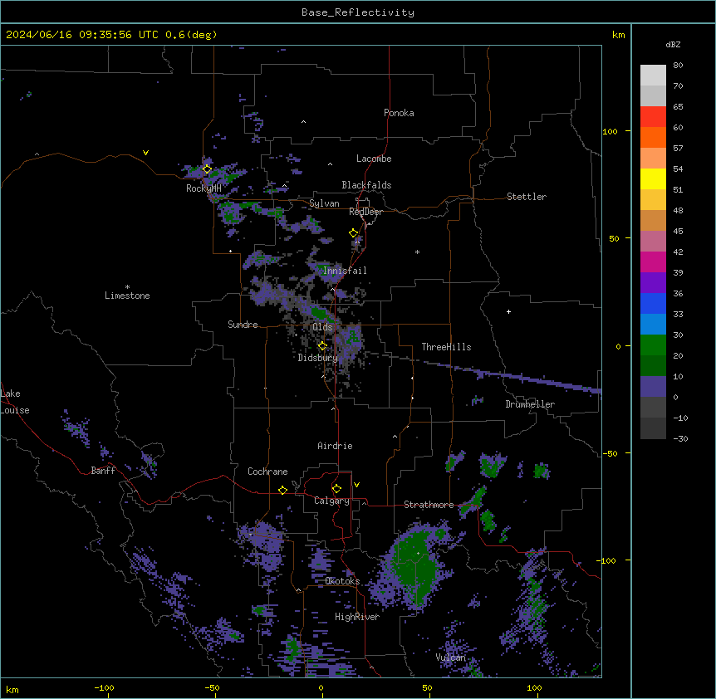Click the white asterisk marker above Limestone

point(127,287)
